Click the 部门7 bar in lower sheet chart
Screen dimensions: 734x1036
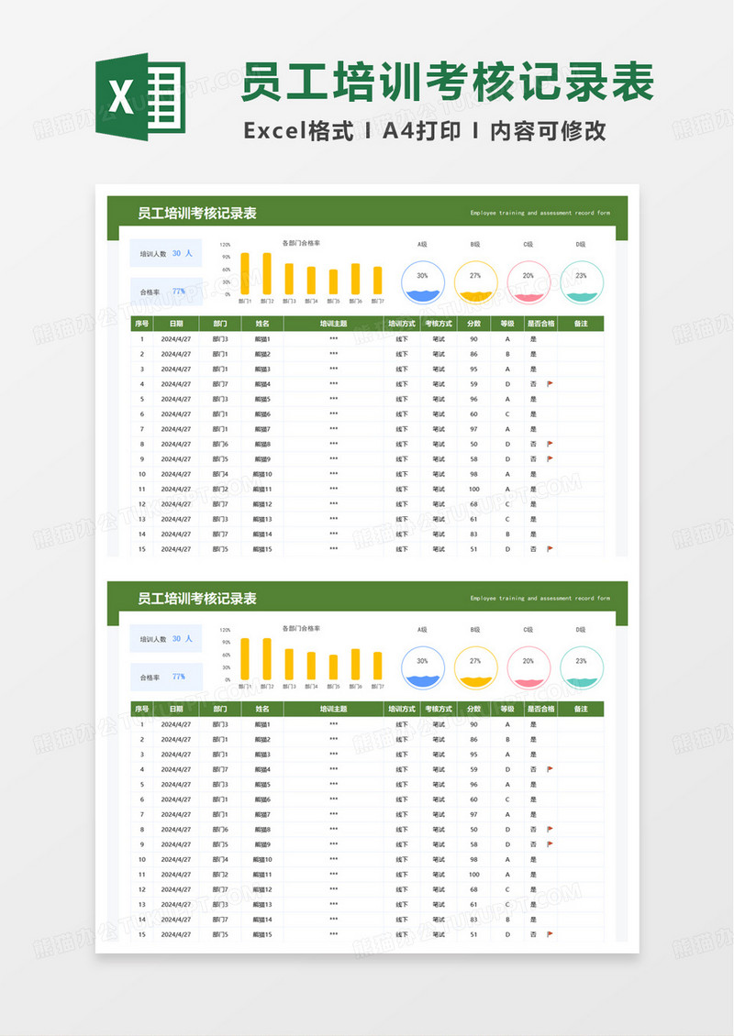[378, 666]
